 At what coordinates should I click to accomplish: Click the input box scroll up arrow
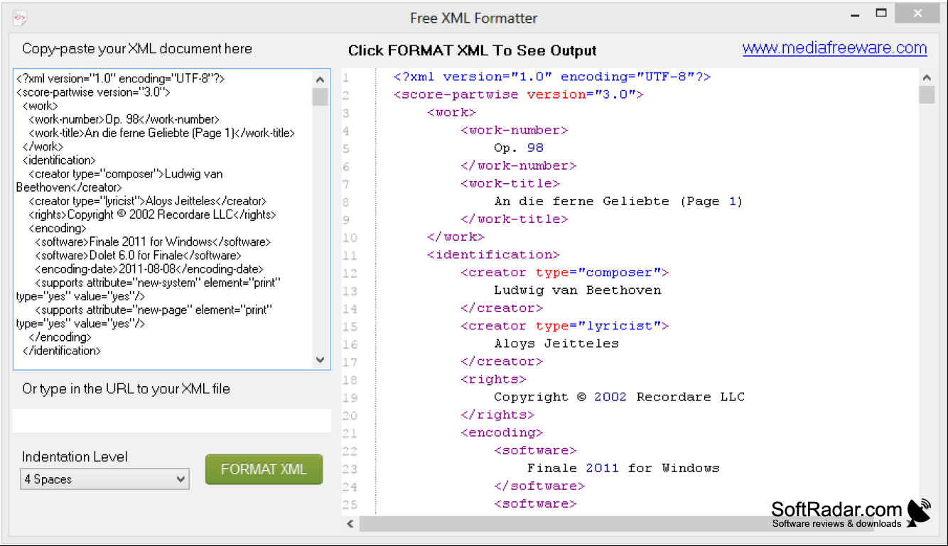pyautogui.click(x=320, y=80)
